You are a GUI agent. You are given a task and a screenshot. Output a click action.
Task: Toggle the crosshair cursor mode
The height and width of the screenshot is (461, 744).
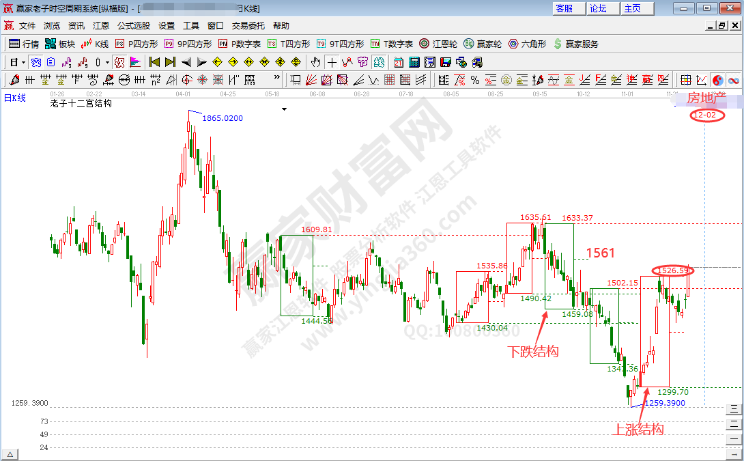click(x=332, y=62)
